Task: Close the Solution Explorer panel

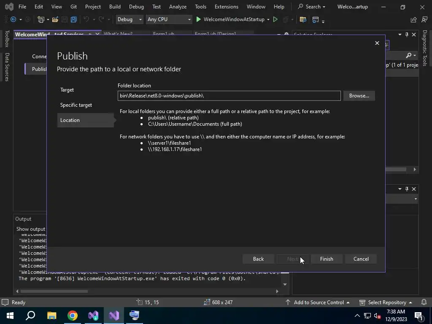Action: click(414, 35)
